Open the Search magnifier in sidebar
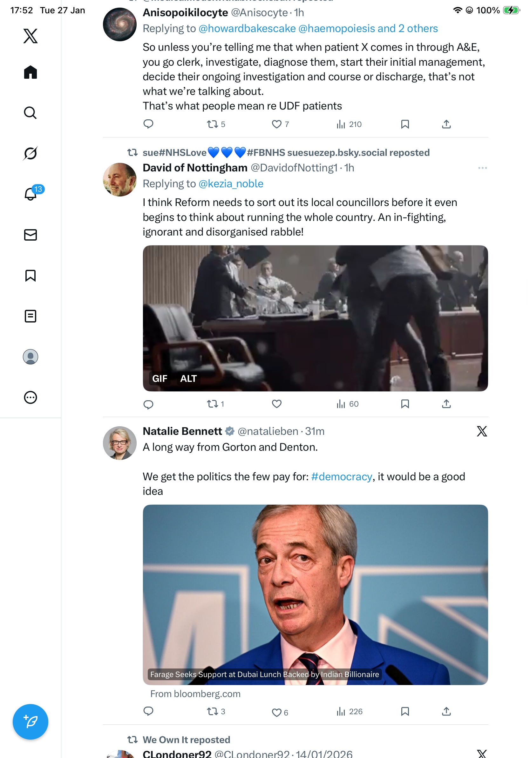Screen dimensions: 530x758 tap(31, 113)
